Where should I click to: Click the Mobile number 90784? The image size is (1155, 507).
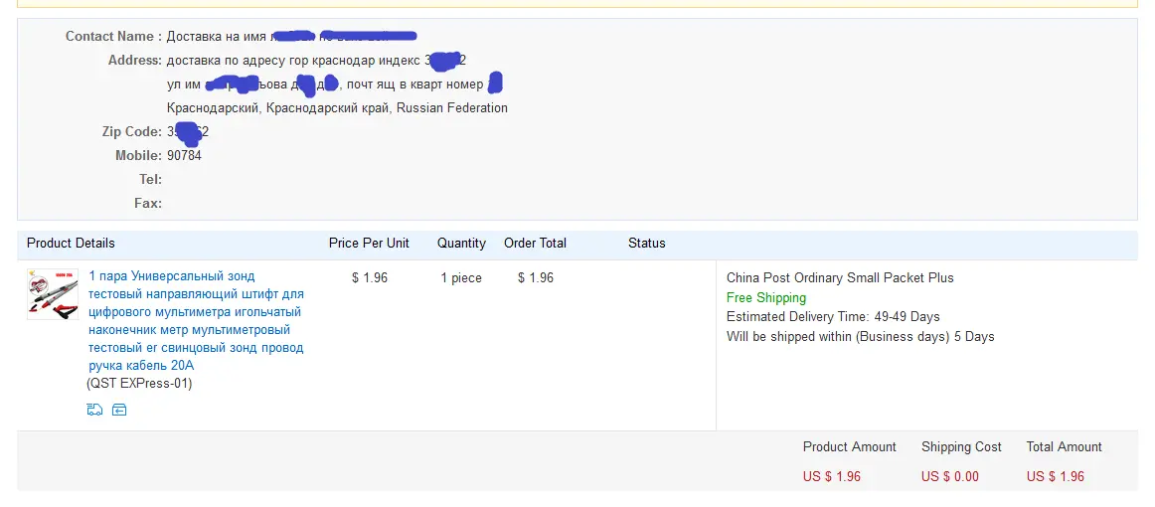(x=184, y=155)
